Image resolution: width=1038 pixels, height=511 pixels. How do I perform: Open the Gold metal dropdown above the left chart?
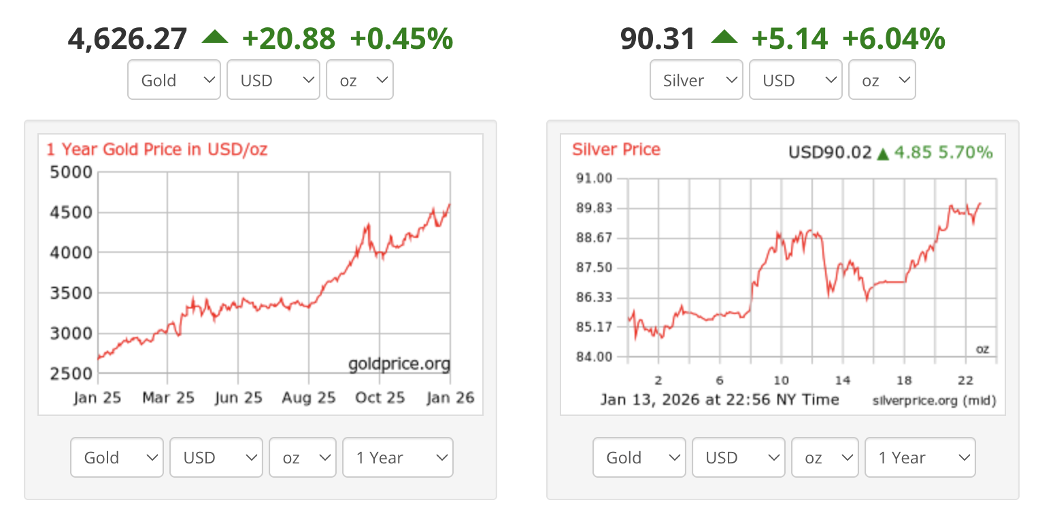coord(173,79)
